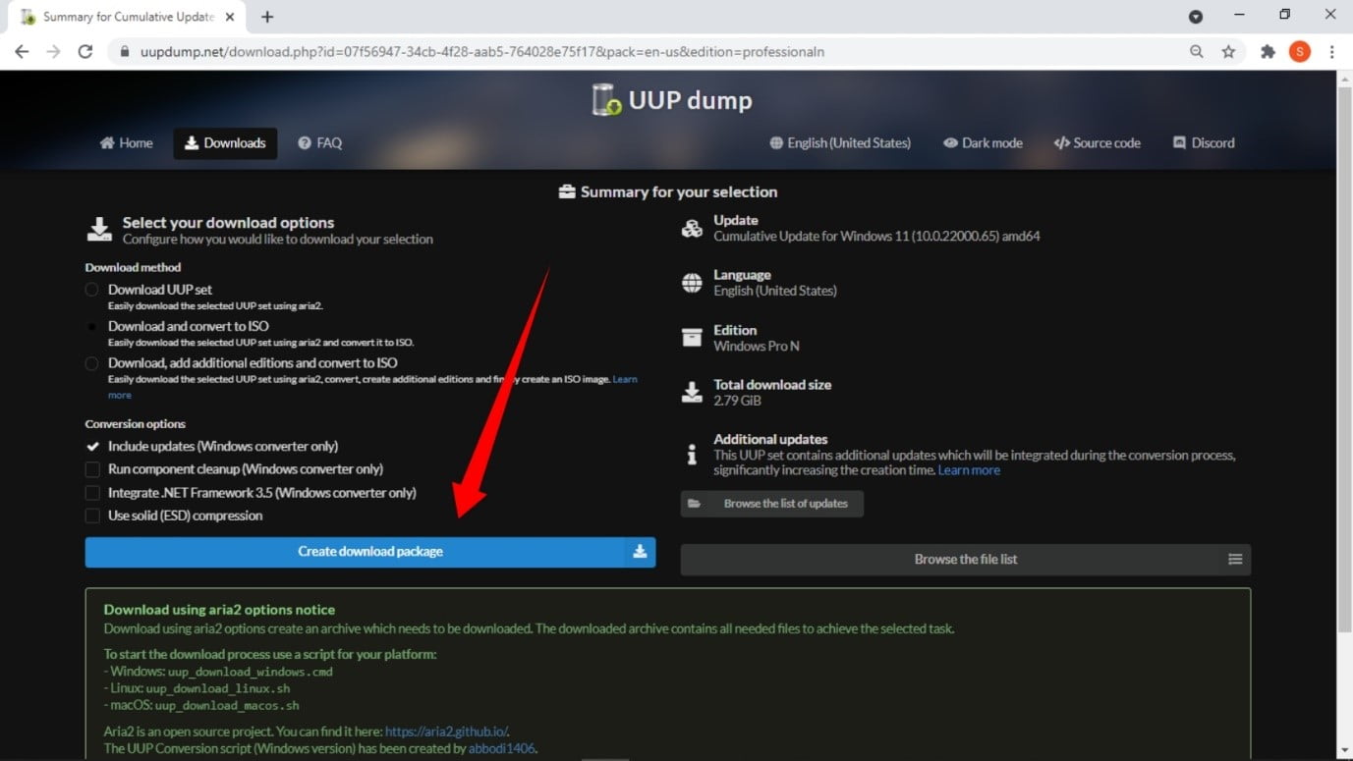The width and height of the screenshot is (1353, 761).
Task: Toggle Dark mode in the navbar
Action: pos(983,143)
